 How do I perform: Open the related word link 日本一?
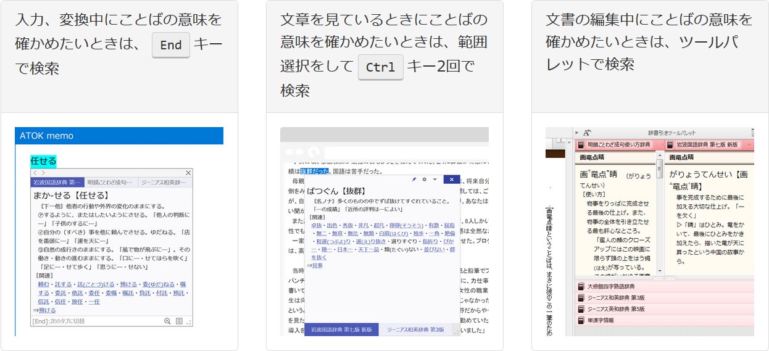[x=345, y=249]
